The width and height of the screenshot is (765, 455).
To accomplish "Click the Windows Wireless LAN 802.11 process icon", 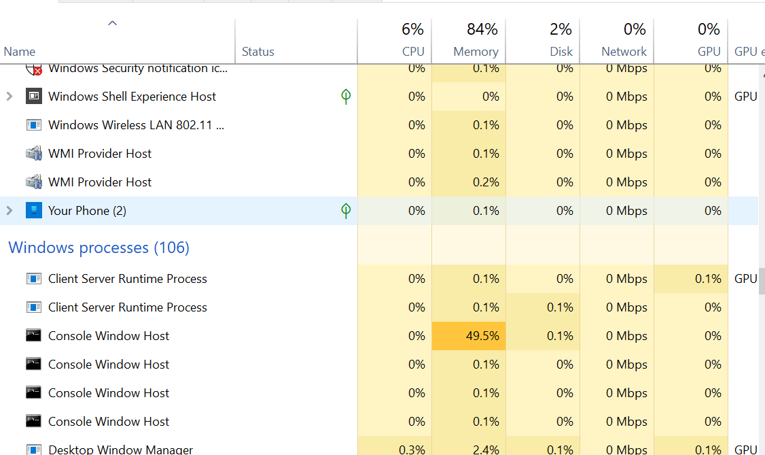I will [34, 125].
